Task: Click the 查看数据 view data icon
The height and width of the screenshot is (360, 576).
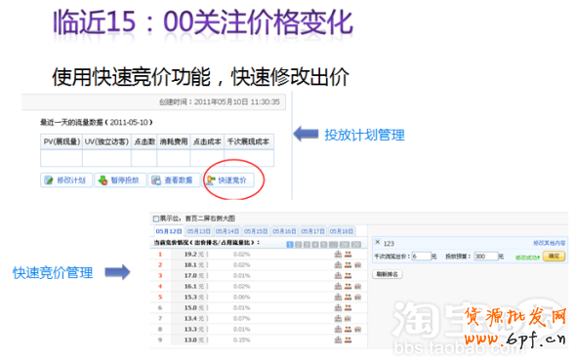Action: pos(156,180)
